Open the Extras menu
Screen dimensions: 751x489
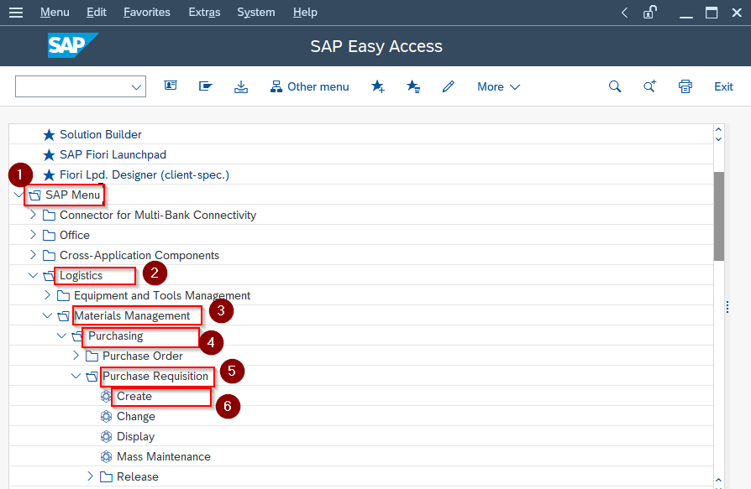[204, 12]
